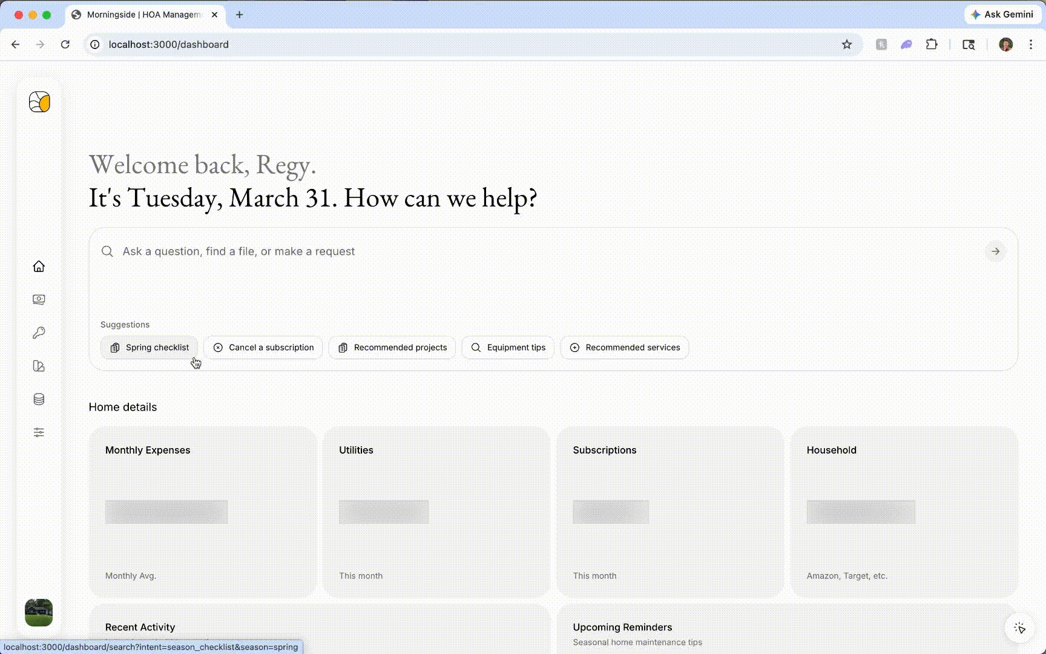Viewport: 1046px width, 654px height.
Task: Close the Morningside tab
Action: [x=214, y=15]
